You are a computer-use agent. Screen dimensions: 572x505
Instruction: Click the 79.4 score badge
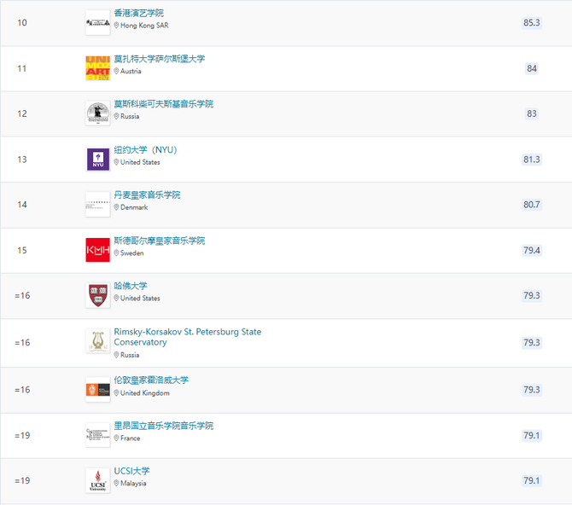point(532,250)
